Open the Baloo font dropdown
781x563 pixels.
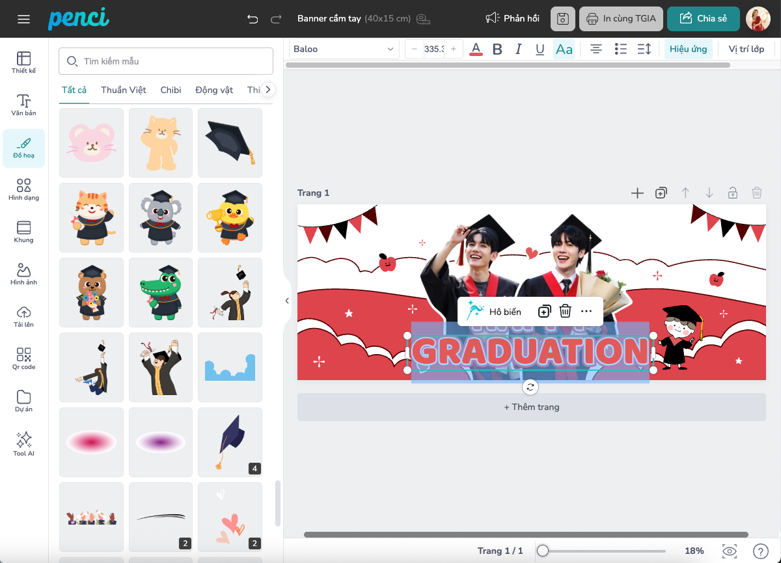[344, 49]
